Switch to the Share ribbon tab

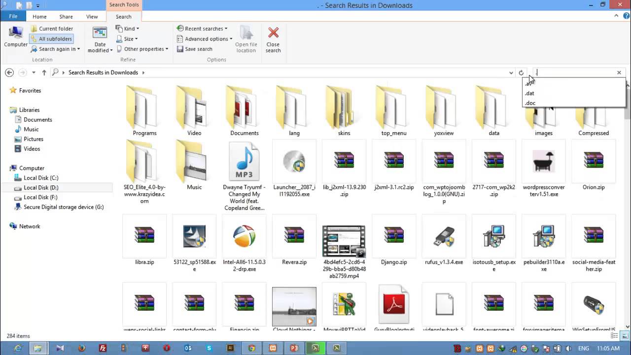pyautogui.click(x=66, y=16)
